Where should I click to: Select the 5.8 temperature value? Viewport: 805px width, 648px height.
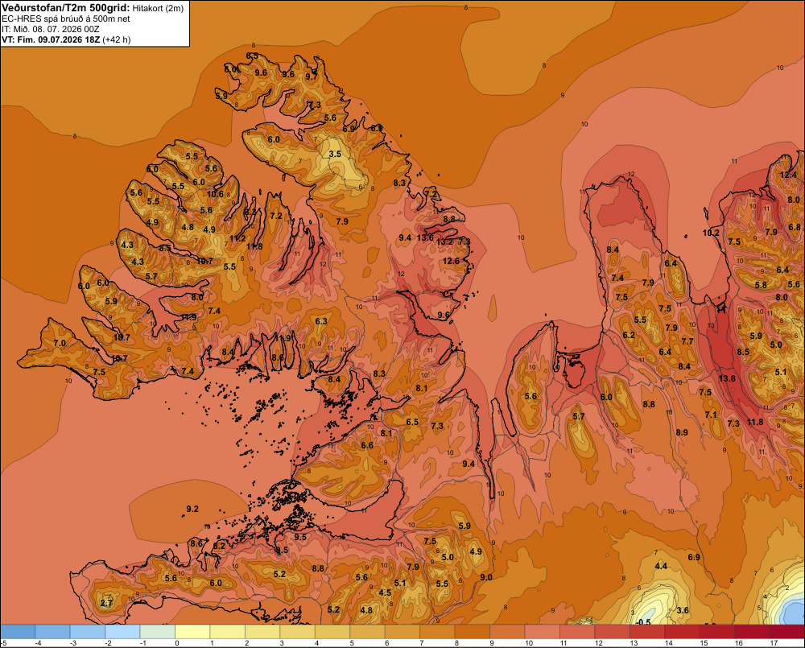[x=761, y=285]
